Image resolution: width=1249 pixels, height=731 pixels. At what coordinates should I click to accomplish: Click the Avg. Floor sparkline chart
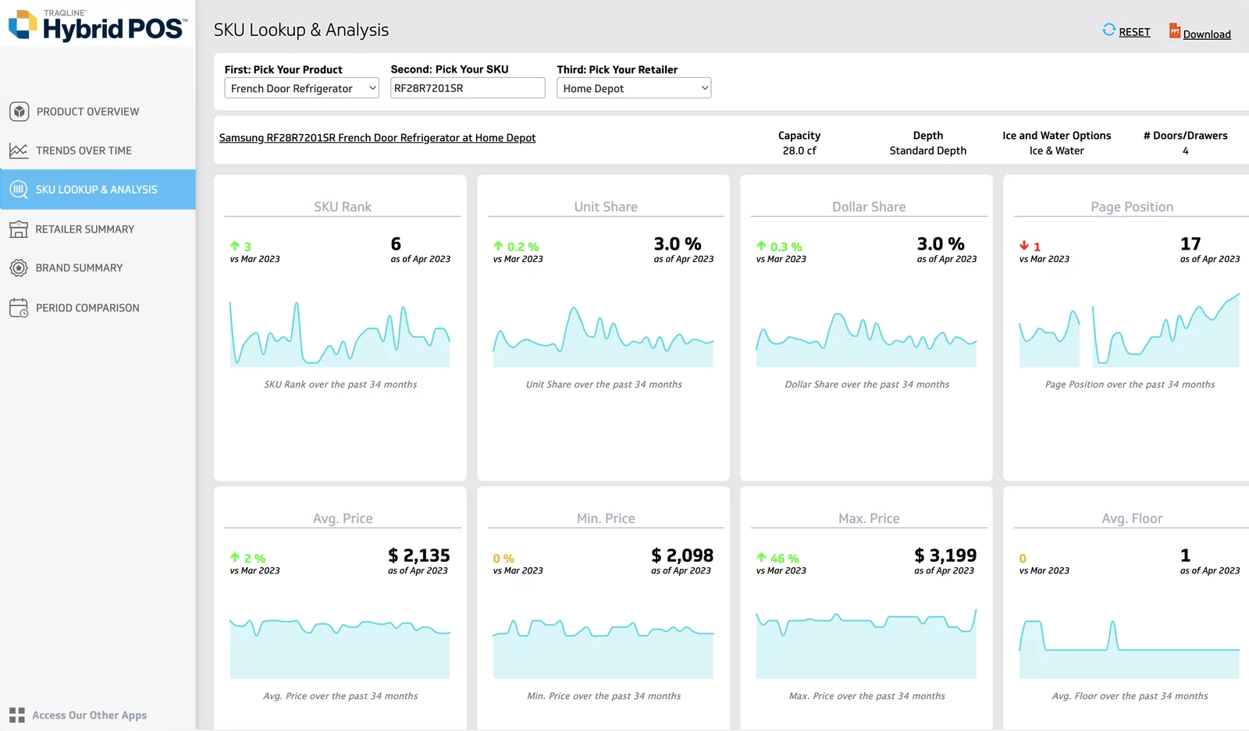tap(1130, 649)
